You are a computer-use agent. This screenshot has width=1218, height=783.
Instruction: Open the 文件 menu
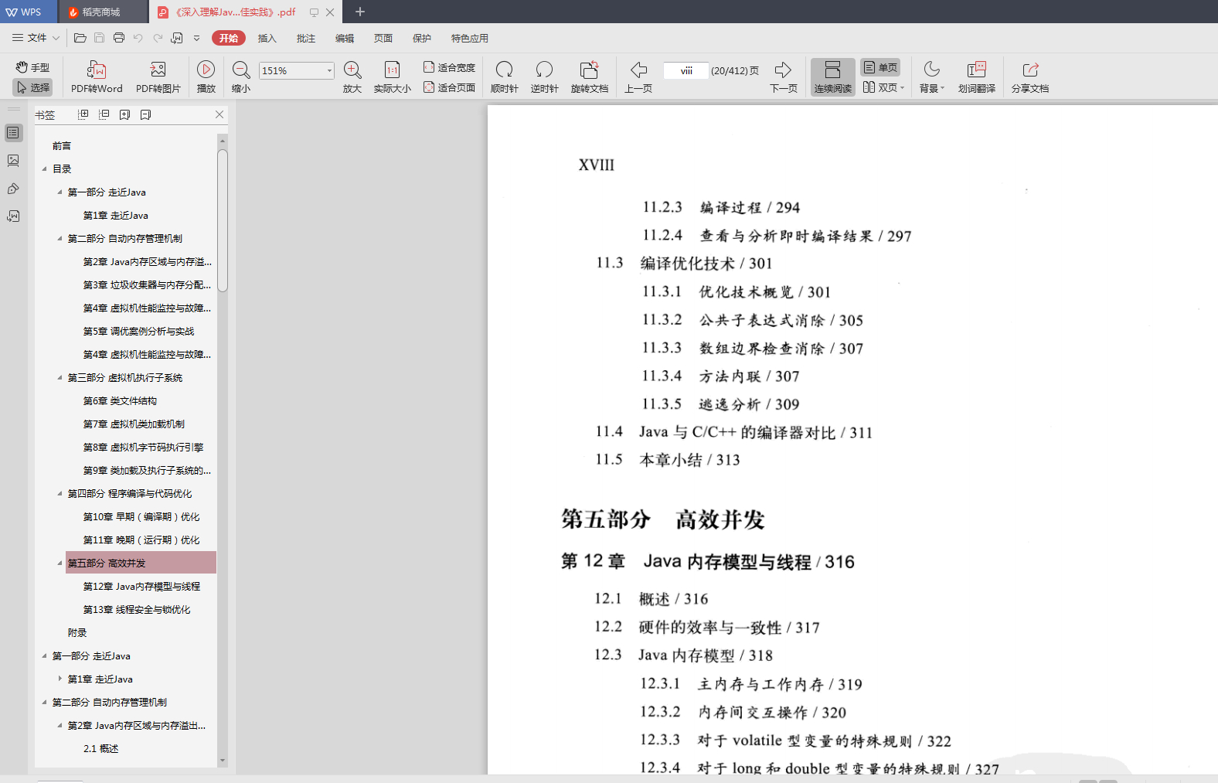[x=36, y=37]
